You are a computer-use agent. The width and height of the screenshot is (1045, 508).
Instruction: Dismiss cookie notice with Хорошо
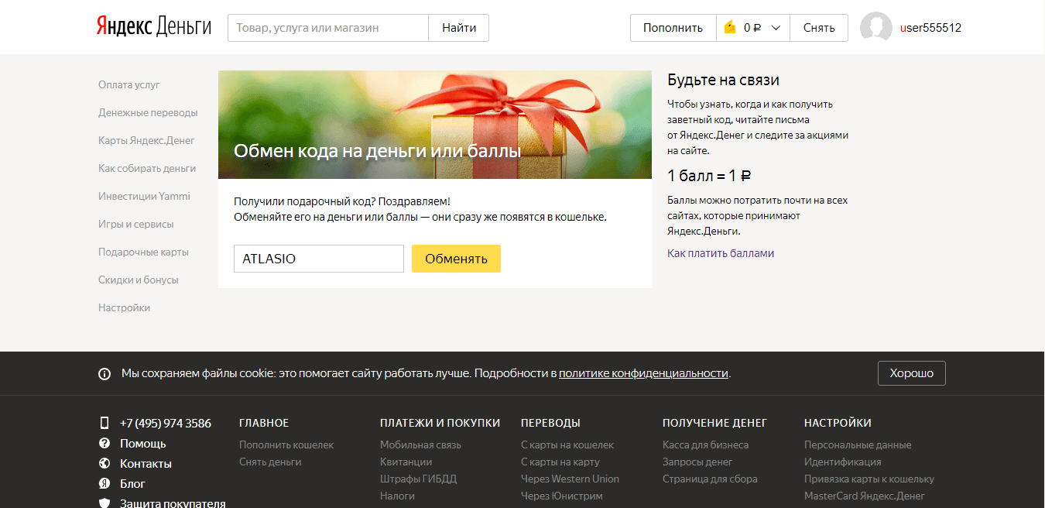click(911, 373)
